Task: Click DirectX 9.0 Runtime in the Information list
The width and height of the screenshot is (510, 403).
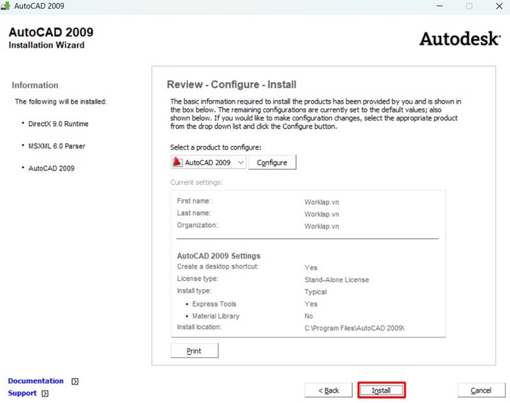Action: tap(58, 124)
